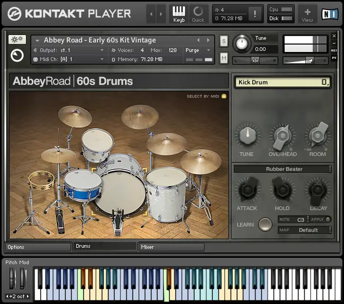Click the Mod wheel

[23, 279]
